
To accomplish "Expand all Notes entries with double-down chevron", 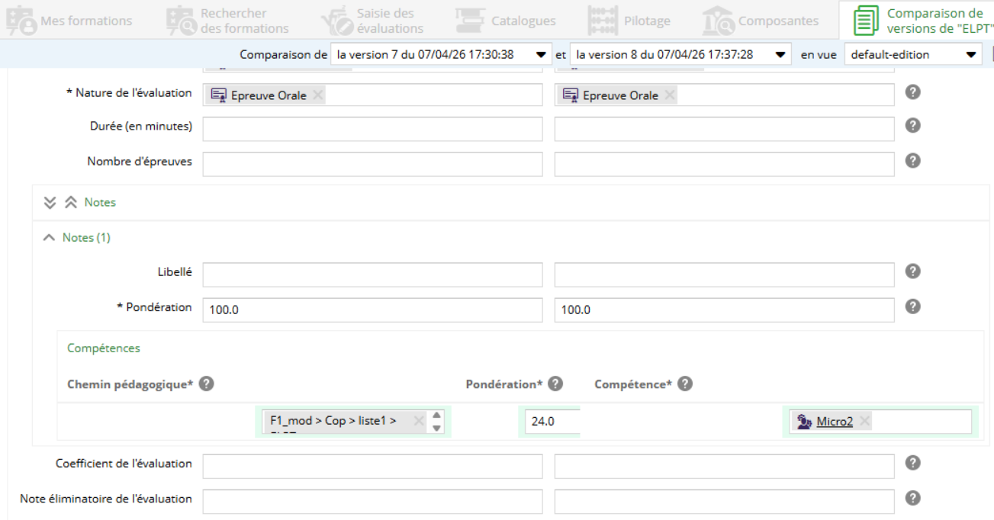I will [50, 203].
